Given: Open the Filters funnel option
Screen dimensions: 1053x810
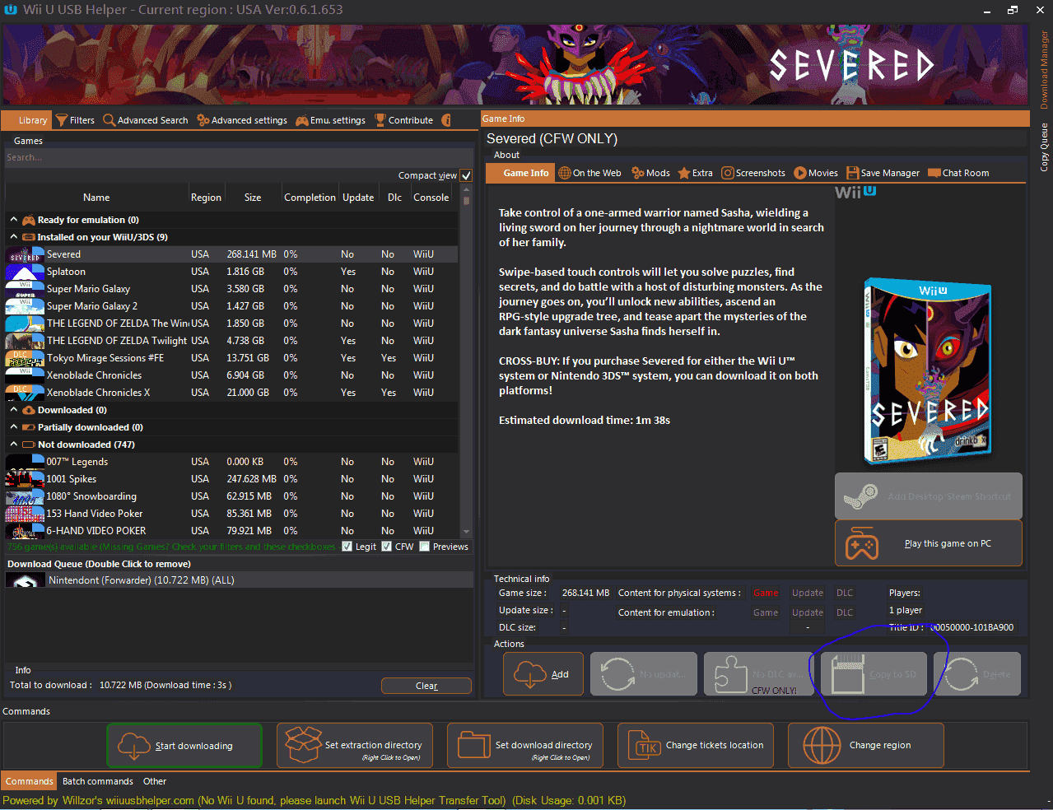Looking at the screenshot, I should pos(75,120).
